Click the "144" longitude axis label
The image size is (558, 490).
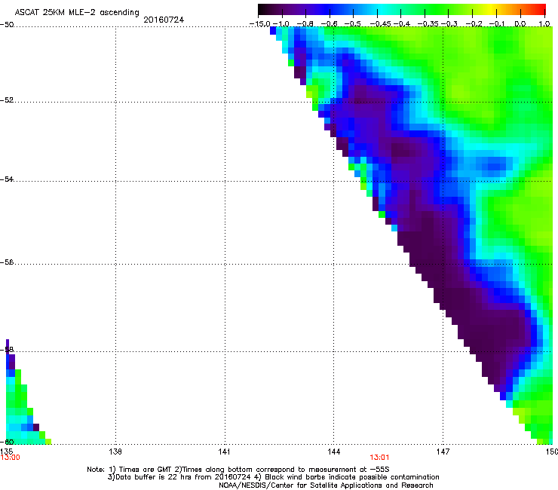tap(334, 452)
